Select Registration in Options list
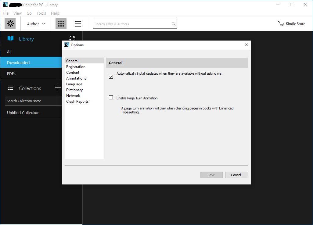The image size is (313, 225). click(x=85, y=67)
